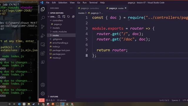This screenshot has height=106, width=188.
Task: Click the remote indicator in status bar
Action: (x=42, y=100)
